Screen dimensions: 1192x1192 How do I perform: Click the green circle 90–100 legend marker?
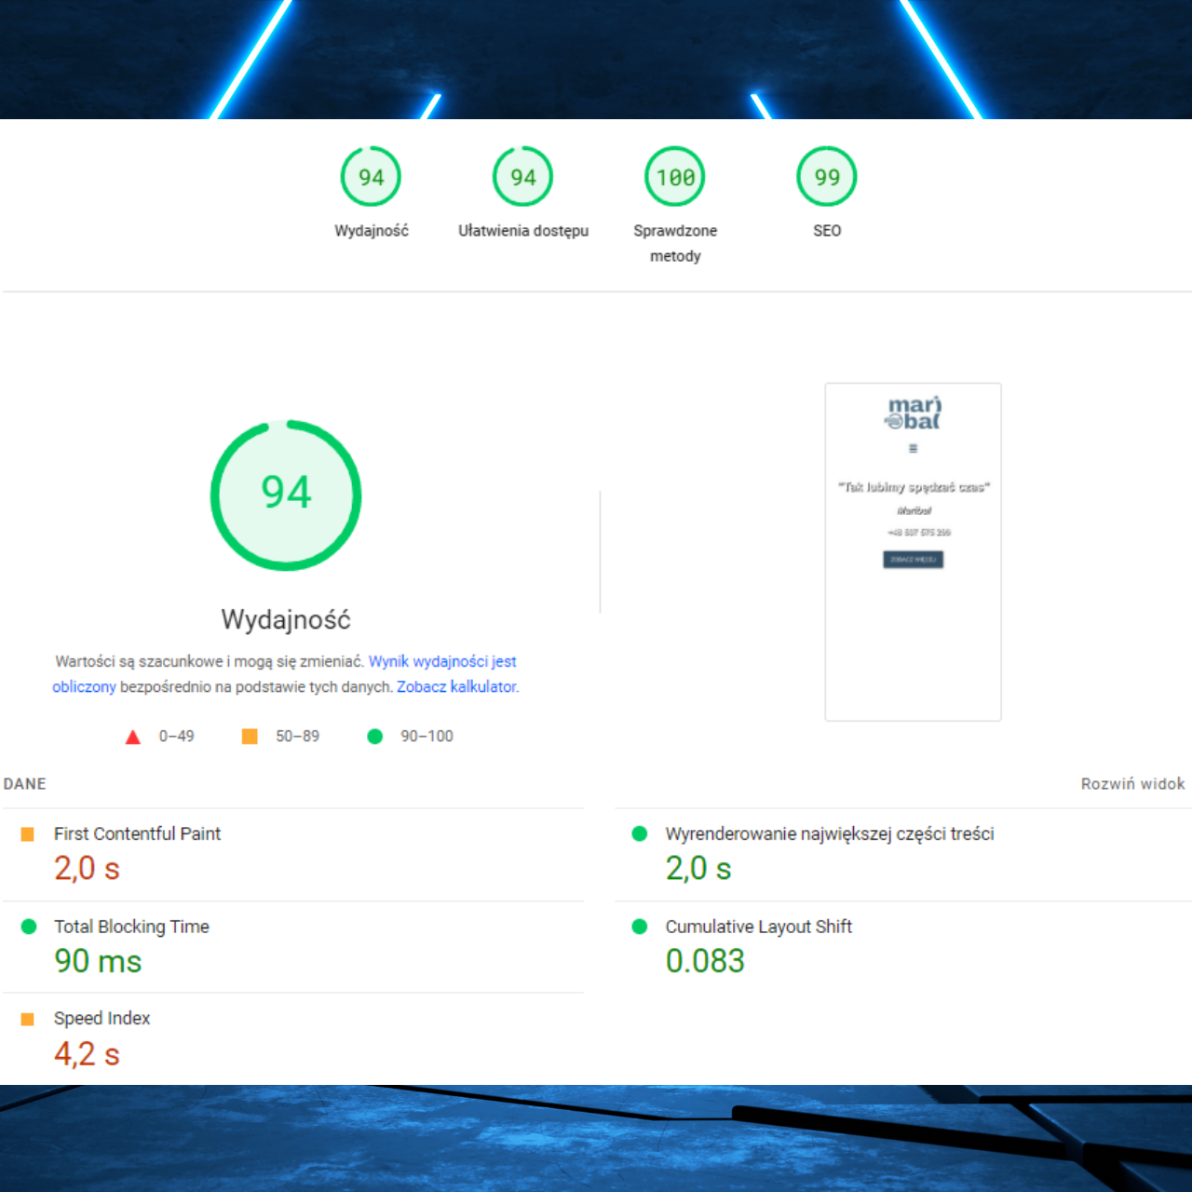coord(375,736)
